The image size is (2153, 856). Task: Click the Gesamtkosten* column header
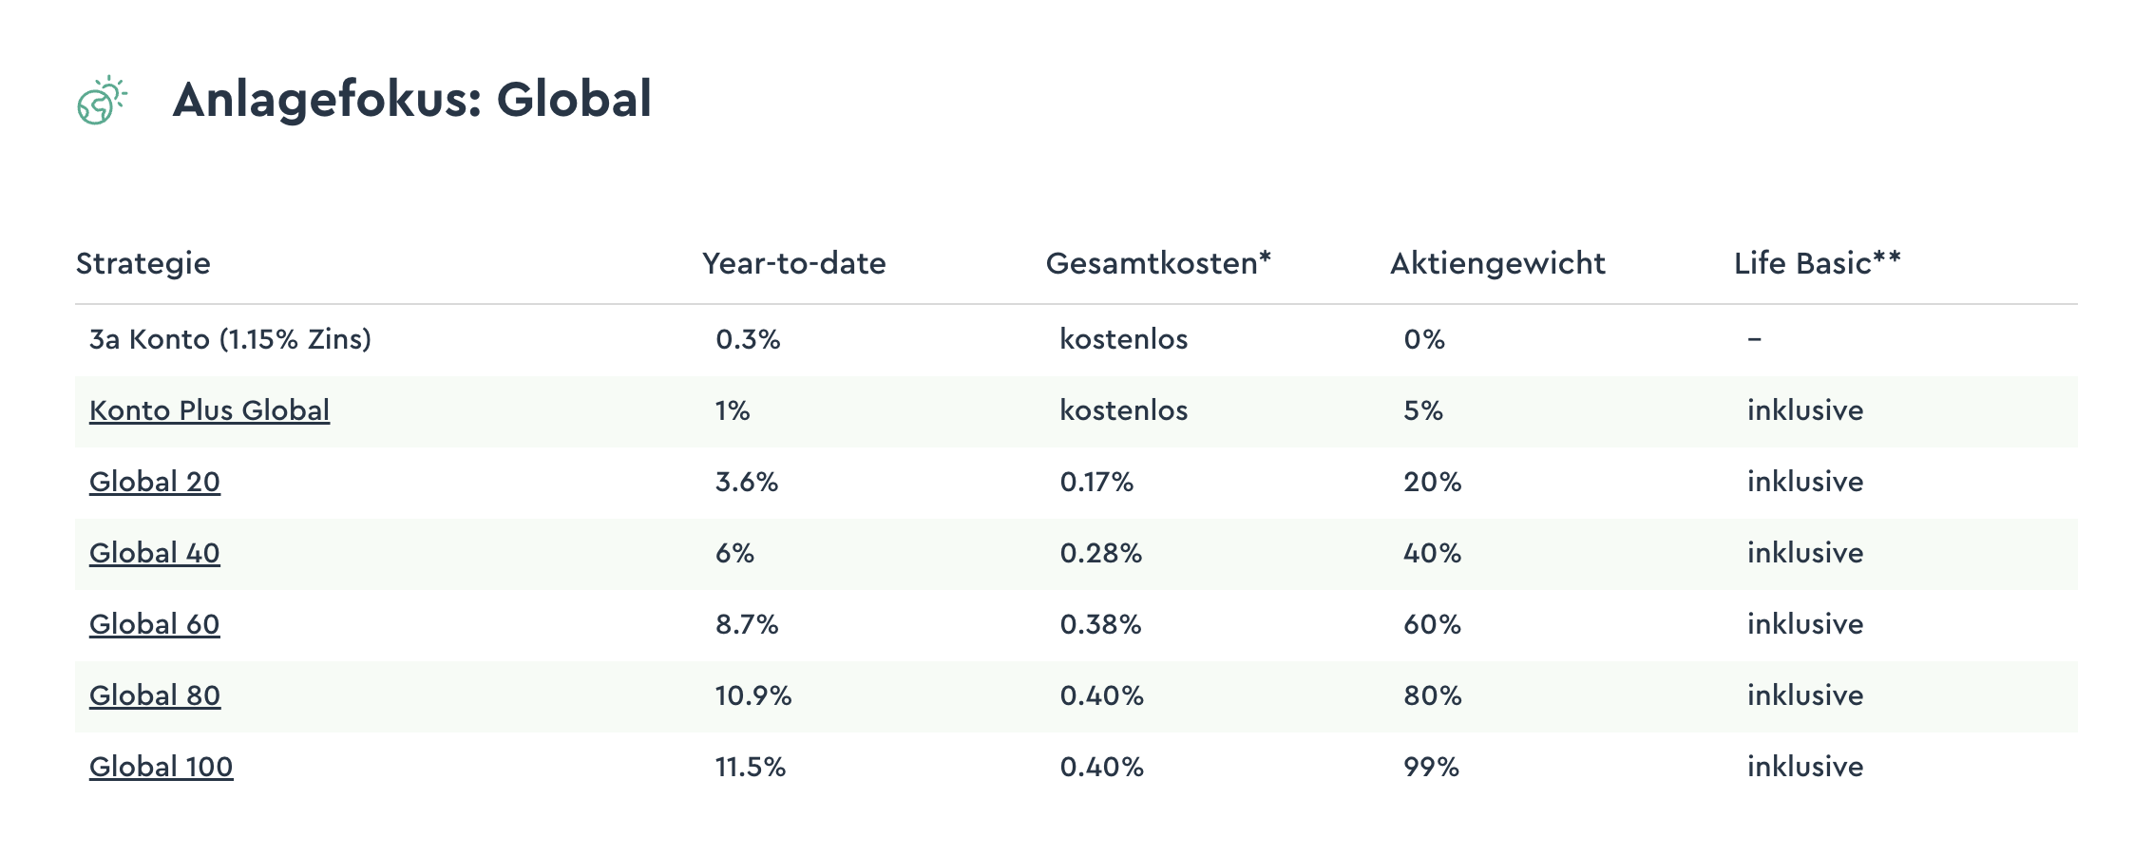click(x=1158, y=263)
